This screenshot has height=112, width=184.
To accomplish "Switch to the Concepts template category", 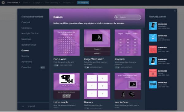I will (x=26, y=28).
